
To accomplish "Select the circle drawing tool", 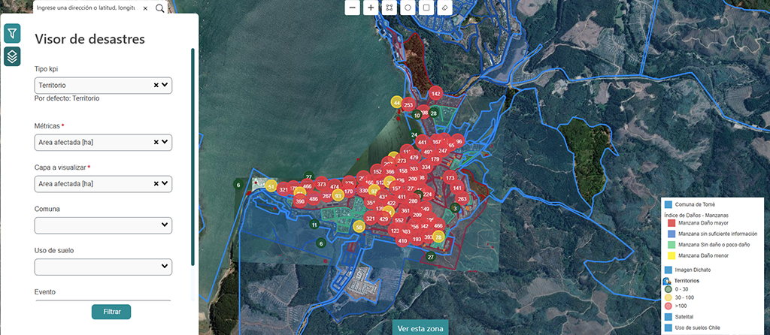I will click(x=408, y=8).
